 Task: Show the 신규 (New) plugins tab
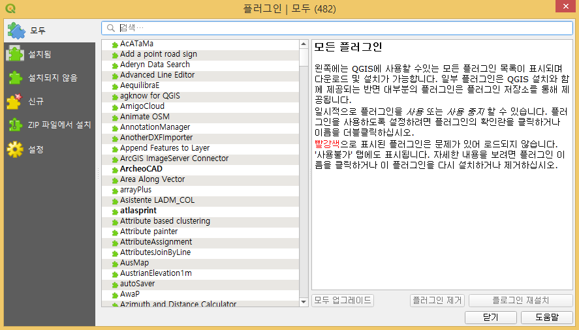pyautogui.click(x=50, y=101)
